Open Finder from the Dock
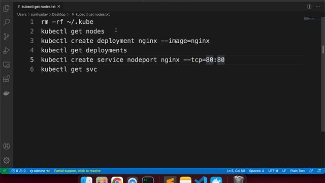The width and height of the screenshot is (325, 183). tap(86, 179)
